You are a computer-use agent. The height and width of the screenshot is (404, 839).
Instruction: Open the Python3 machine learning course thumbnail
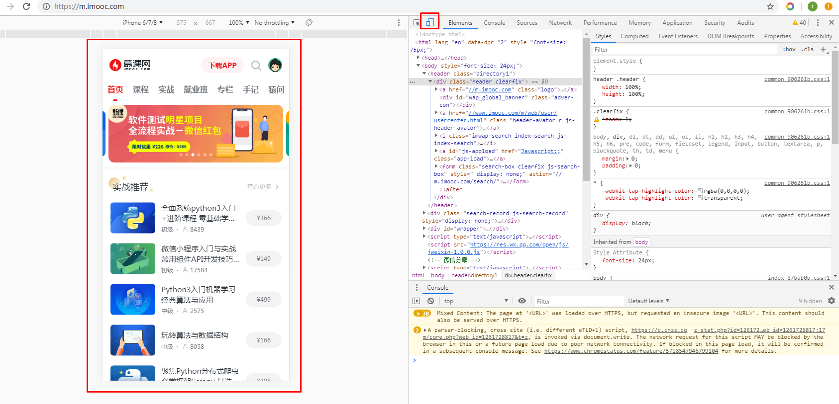point(133,299)
